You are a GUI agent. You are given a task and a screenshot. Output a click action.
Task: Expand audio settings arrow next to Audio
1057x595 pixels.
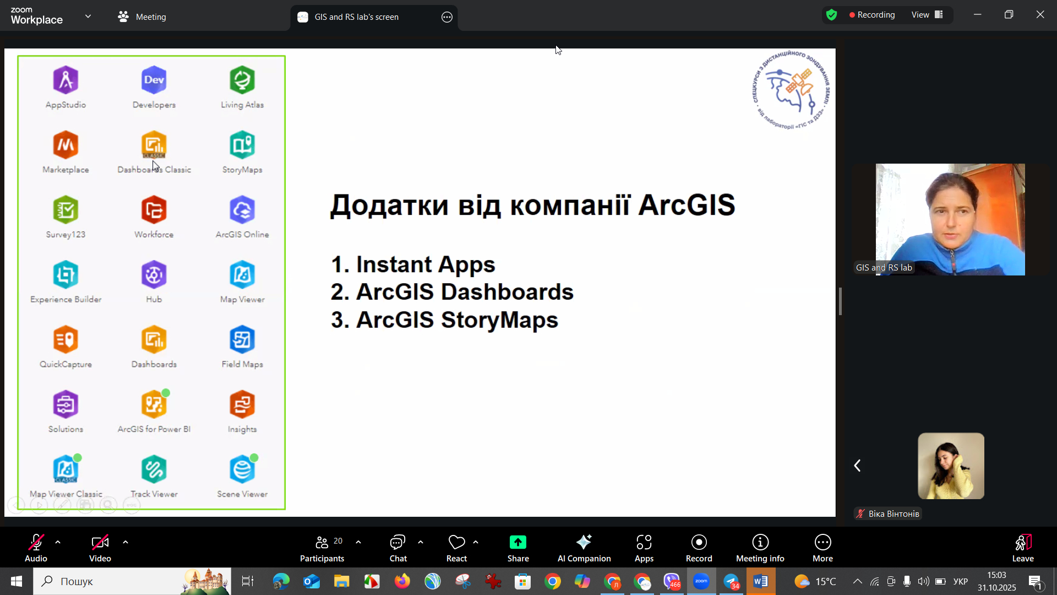tap(58, 542)
